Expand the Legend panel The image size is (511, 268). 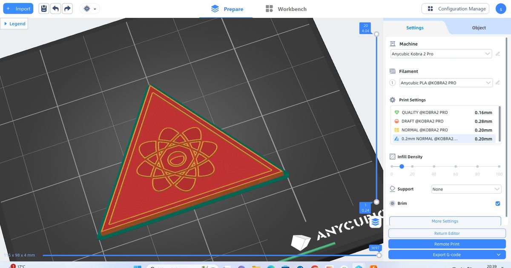(x=14, y=23)
